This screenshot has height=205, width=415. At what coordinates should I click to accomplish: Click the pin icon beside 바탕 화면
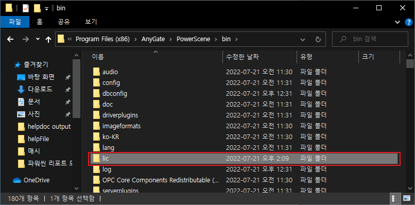[x=68, y=77]
